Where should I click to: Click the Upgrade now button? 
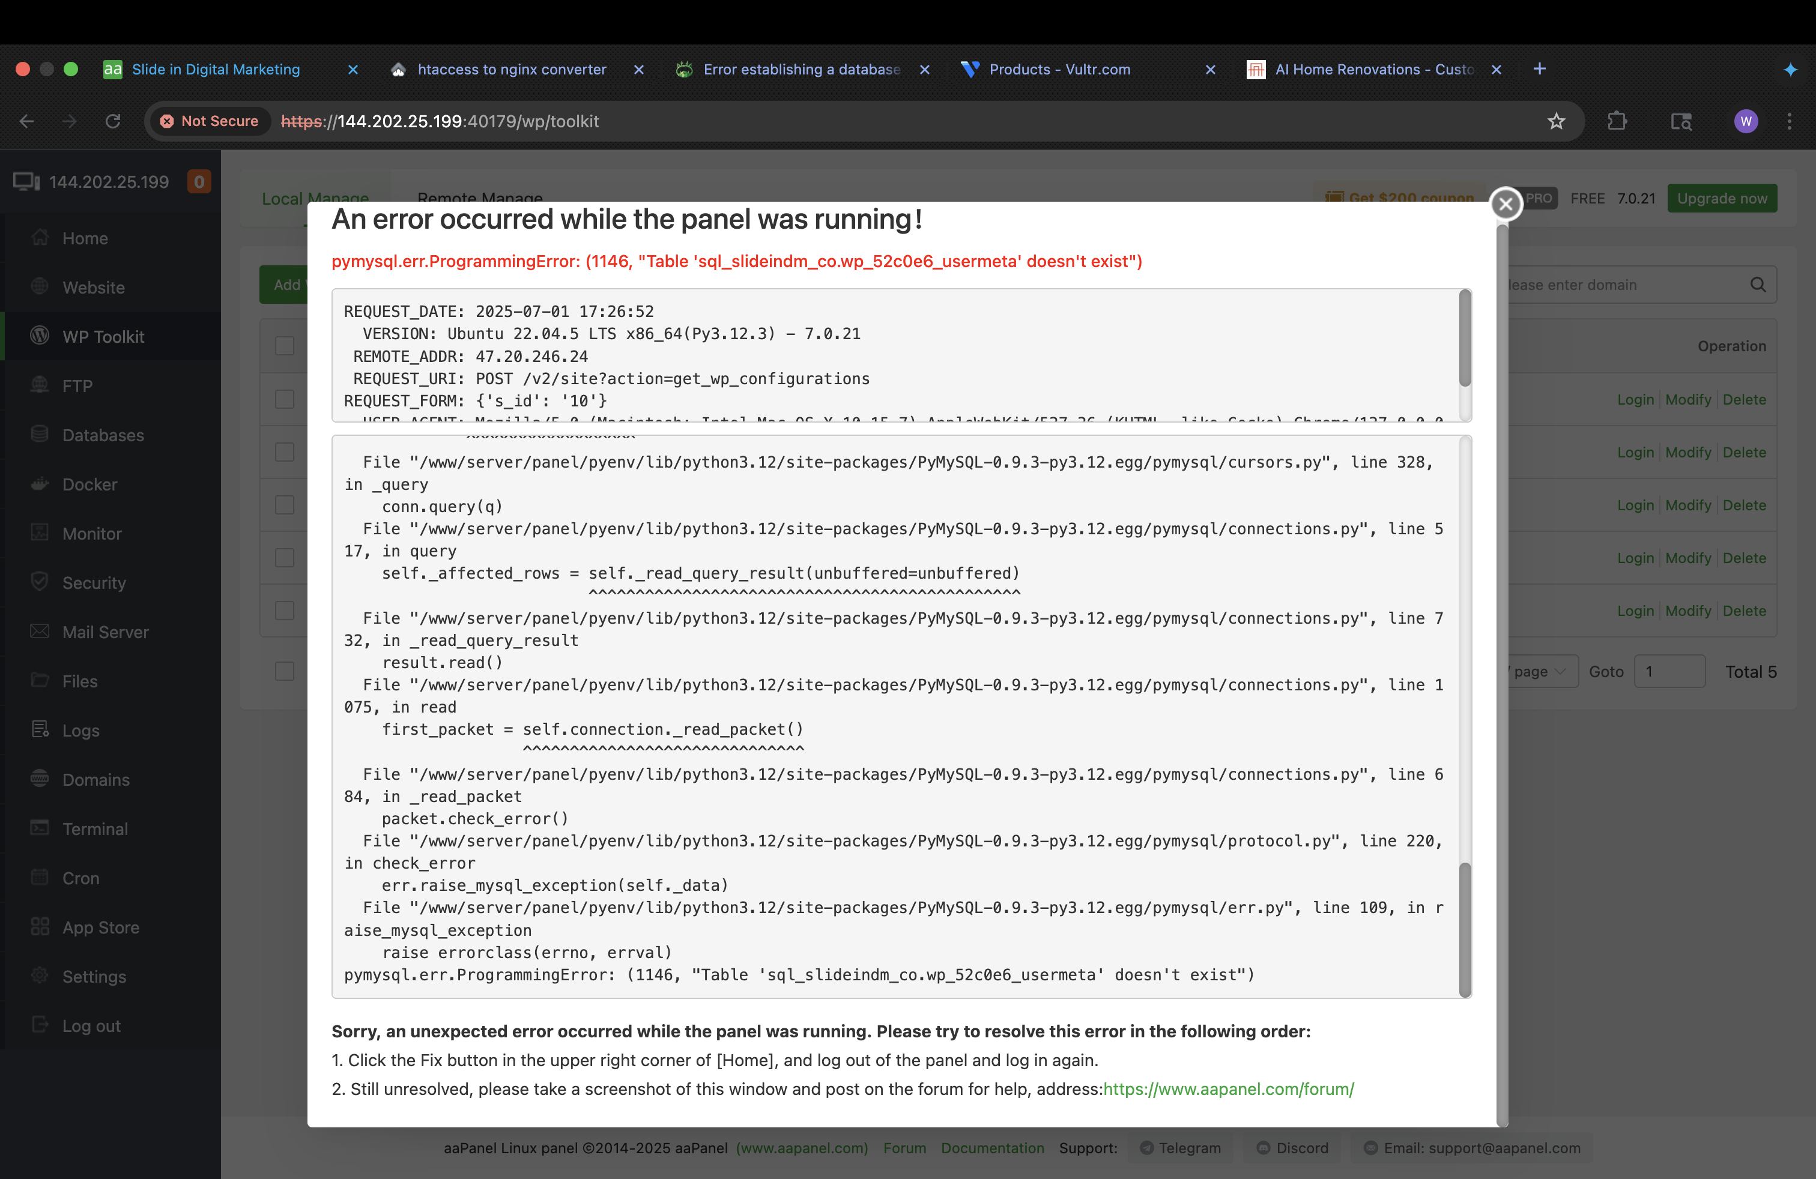pos(1721,198)
